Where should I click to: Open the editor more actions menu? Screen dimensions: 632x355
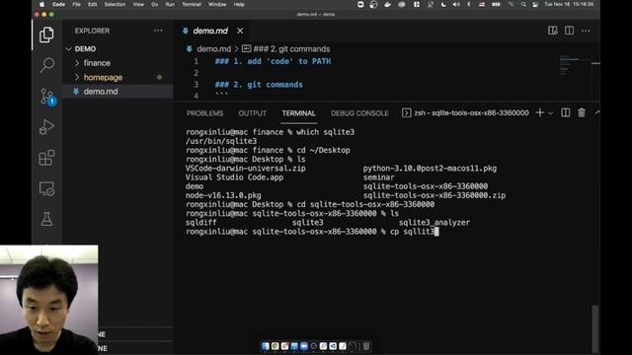pyautogui.click(x=586, y=31)
